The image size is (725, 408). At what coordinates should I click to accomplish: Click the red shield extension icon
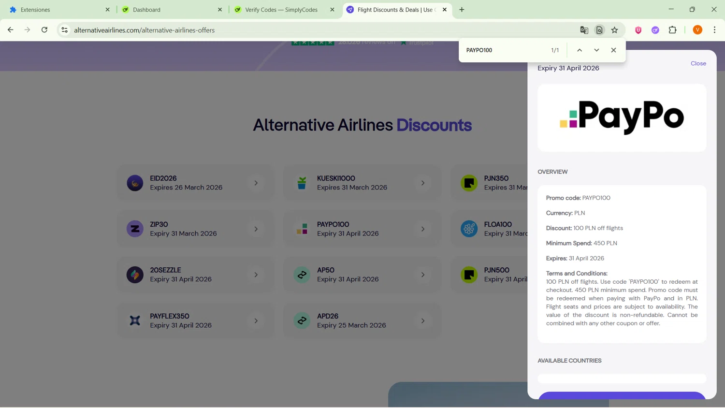click(x=638, y=30)
